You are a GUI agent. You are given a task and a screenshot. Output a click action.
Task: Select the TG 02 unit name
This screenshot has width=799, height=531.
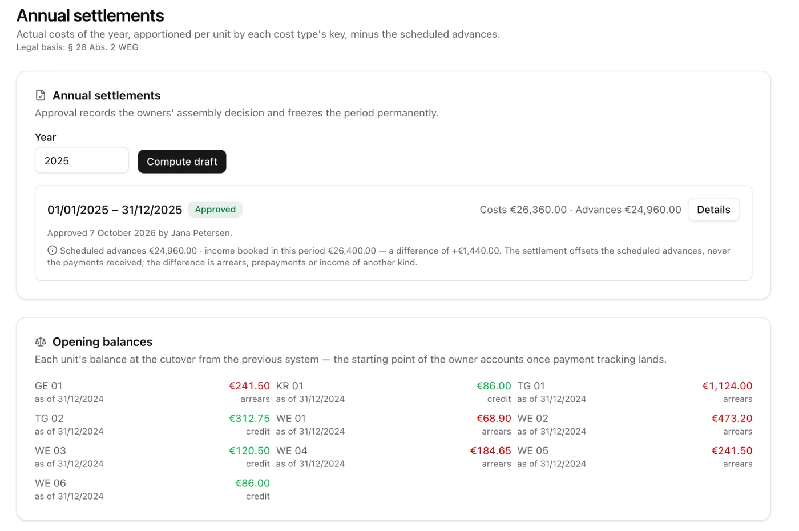(49, 419)
